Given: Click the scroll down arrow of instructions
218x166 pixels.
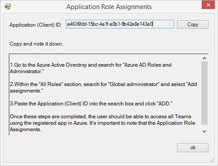Looking at the screenshot, I should pyautogui.click(x=204, y=131).
